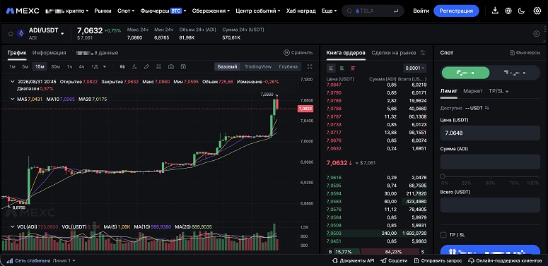
Task: Click the Цена (USDT) price field
Action: pyautogui.click(x=490, y=133)
